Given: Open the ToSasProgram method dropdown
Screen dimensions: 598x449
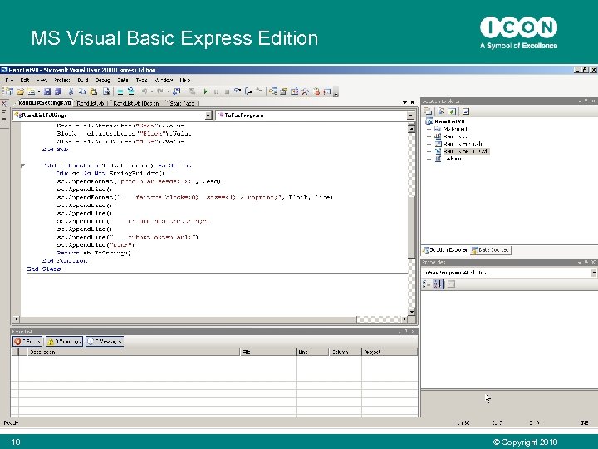Looking at the screenshot, I should coord(410,116).
